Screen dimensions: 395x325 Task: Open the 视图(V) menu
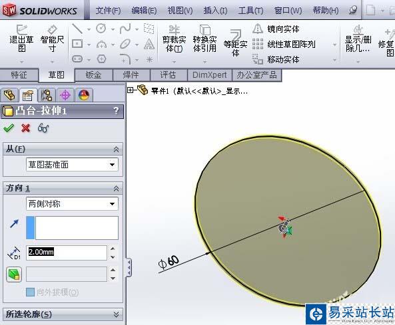(x=180, y=11)
